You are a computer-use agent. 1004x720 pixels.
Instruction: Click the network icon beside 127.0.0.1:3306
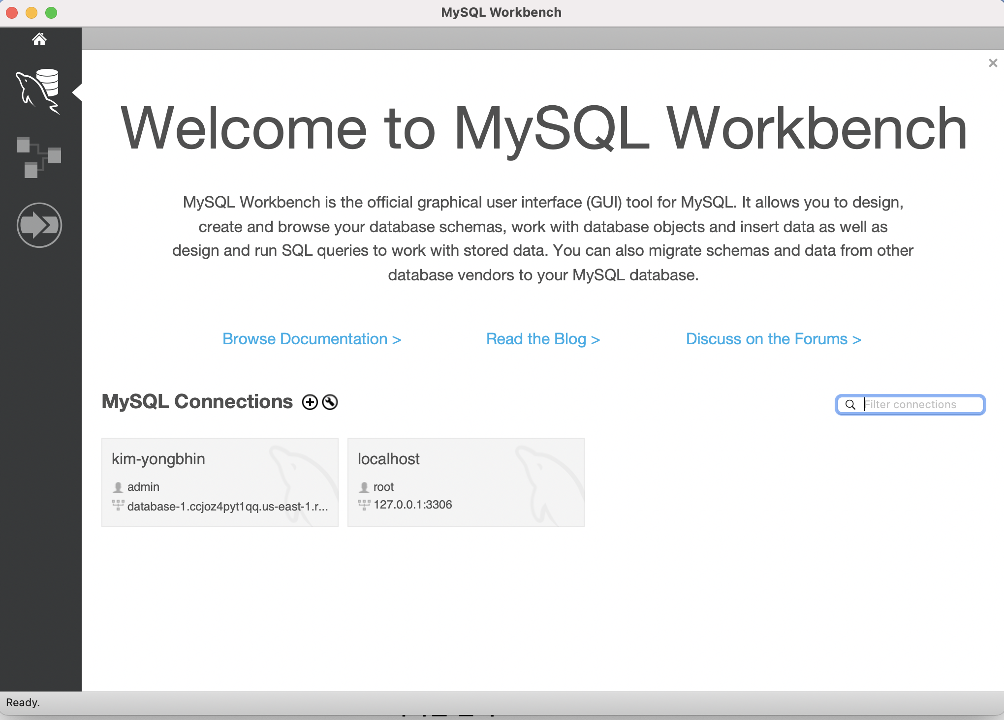point(364,505)
